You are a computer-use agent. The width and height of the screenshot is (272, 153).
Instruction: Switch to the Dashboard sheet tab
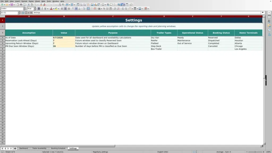tap(24, 148)
